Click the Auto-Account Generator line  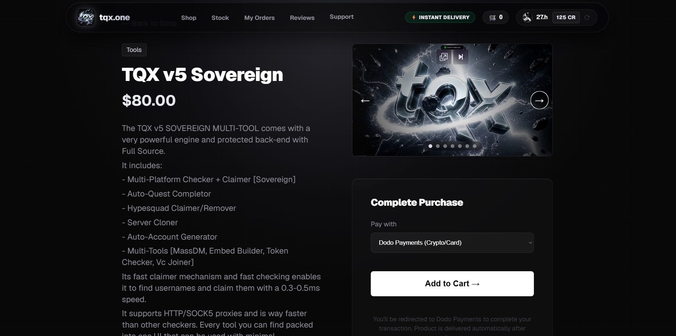170,237
